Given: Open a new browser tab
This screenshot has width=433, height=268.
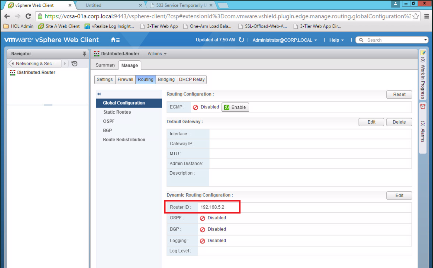Looking at the screenshot, I should 223,5.
